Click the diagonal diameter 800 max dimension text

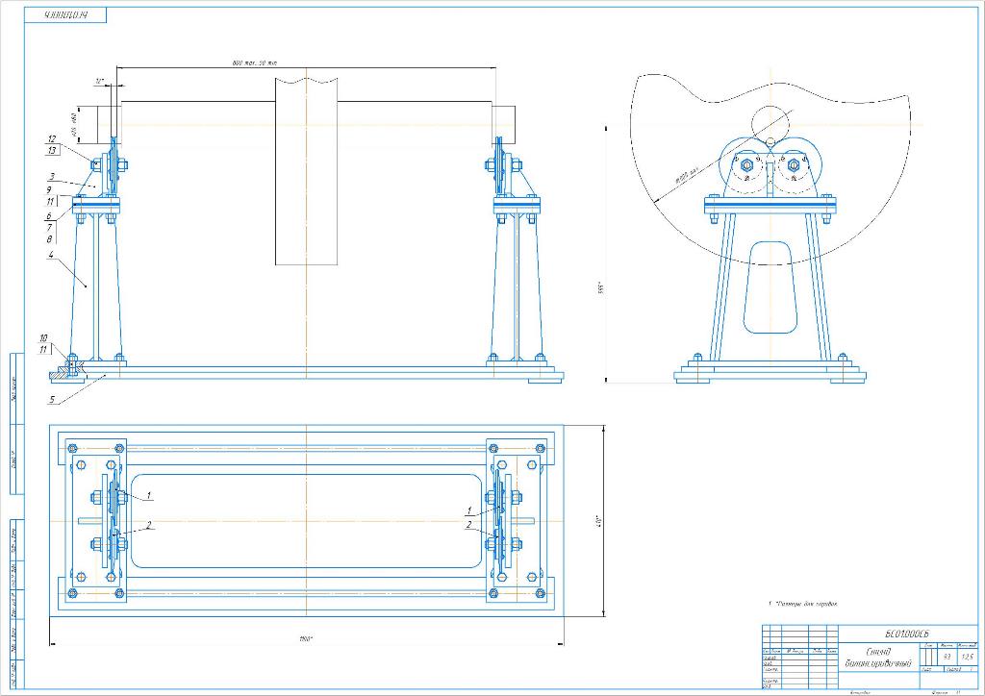coord(687,175)
